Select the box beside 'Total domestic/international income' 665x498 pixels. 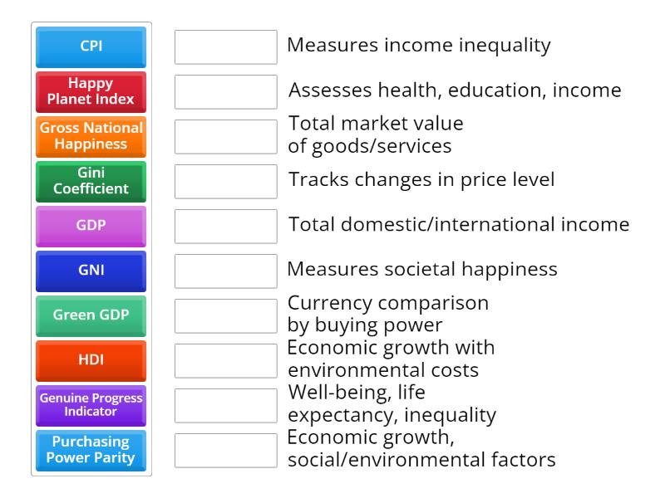pyautogui.click(x=225, y=227)
